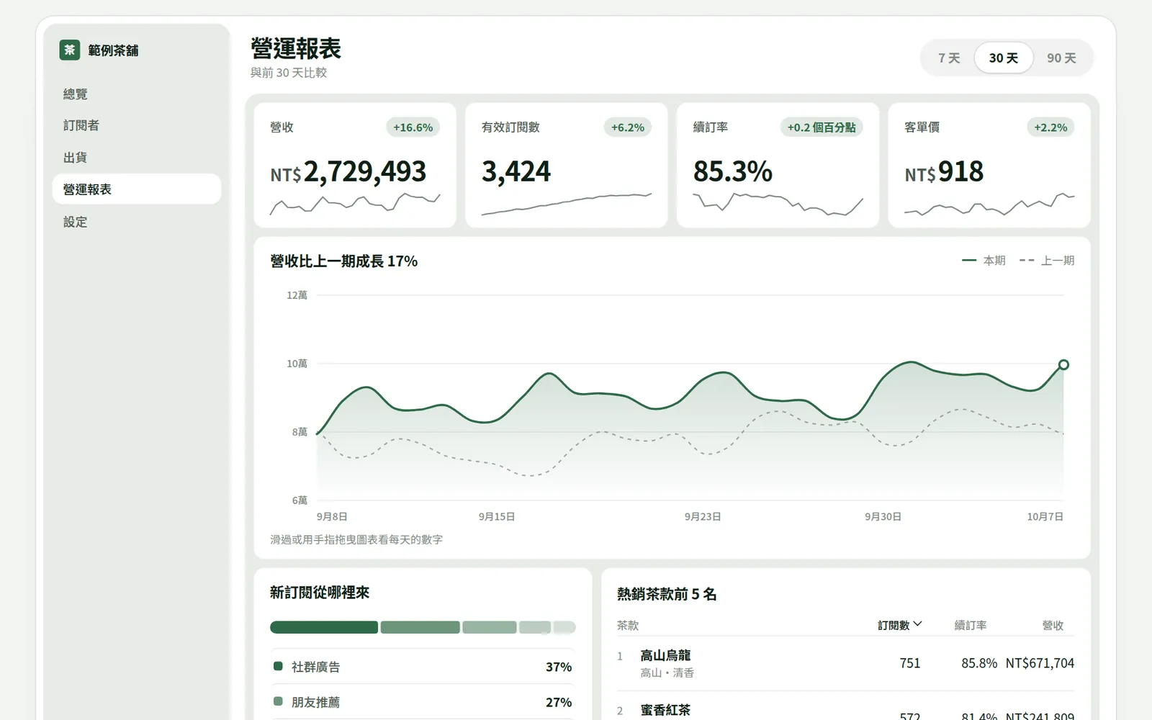This screenshot has width=1152, height=720.
Task: Click the +2.2% badge on 客單價
Action: (x=1050, y=127)
